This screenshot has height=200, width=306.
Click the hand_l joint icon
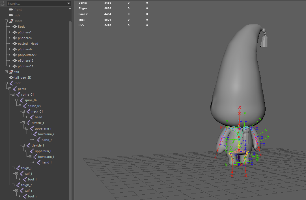click(38, 162)
